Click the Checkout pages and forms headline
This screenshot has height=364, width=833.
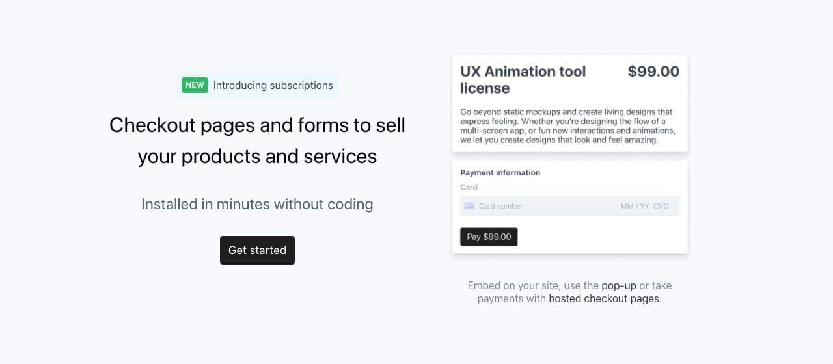pyautogui.click(x=257, y=125)
